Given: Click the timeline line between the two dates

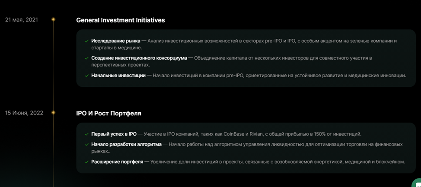Looking at the screenshot, I should tap(53, 65).
